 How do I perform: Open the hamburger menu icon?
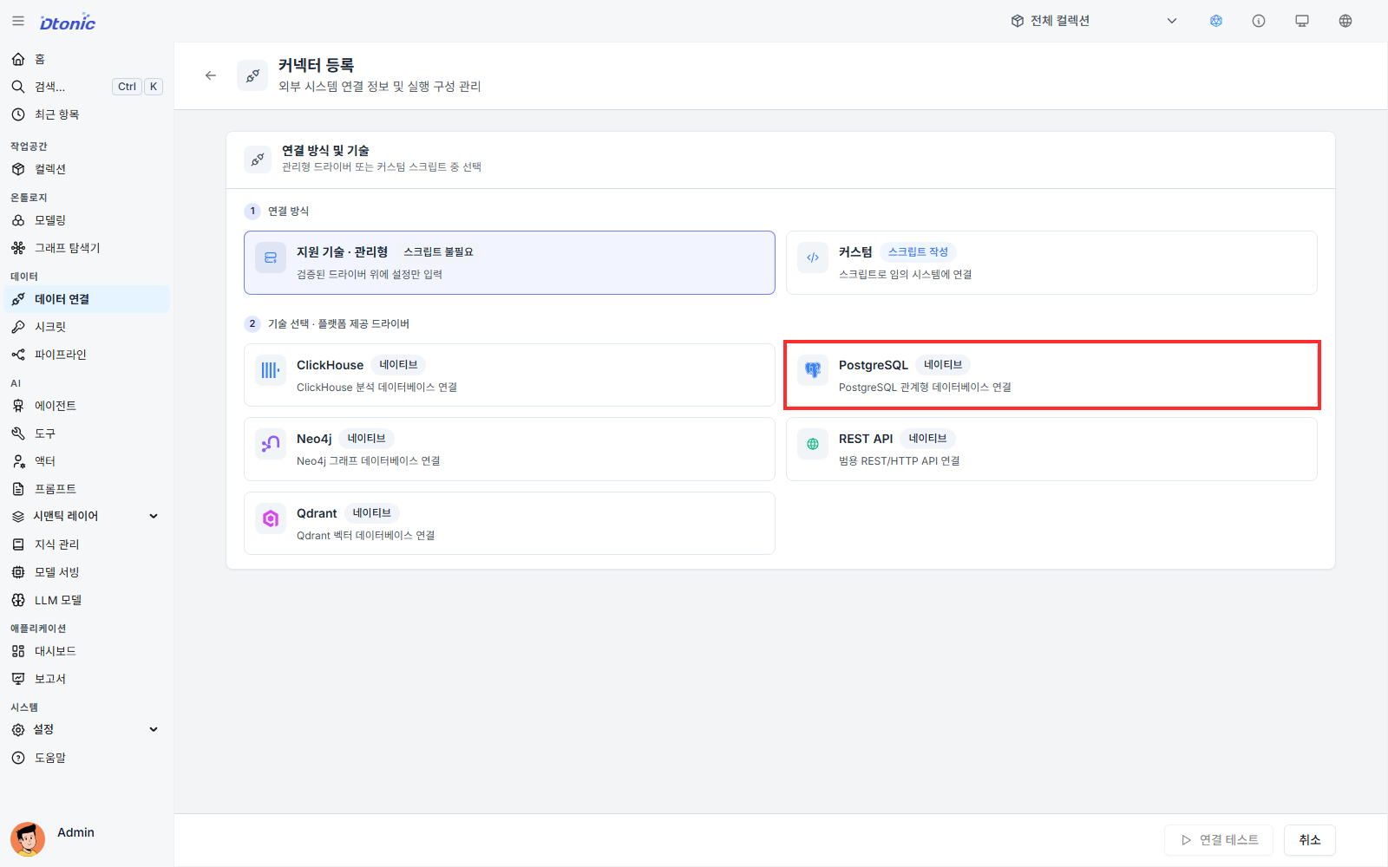[18, 21]
